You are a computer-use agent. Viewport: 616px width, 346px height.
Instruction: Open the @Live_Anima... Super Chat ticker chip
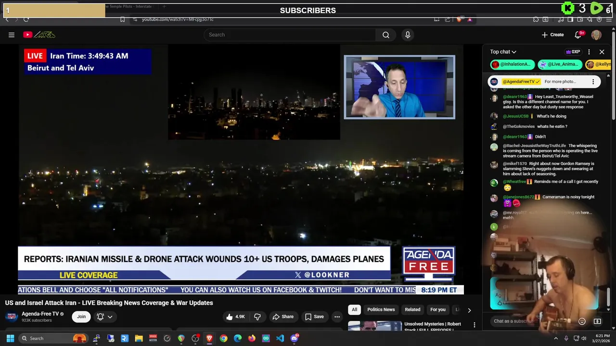pos(560,64)
